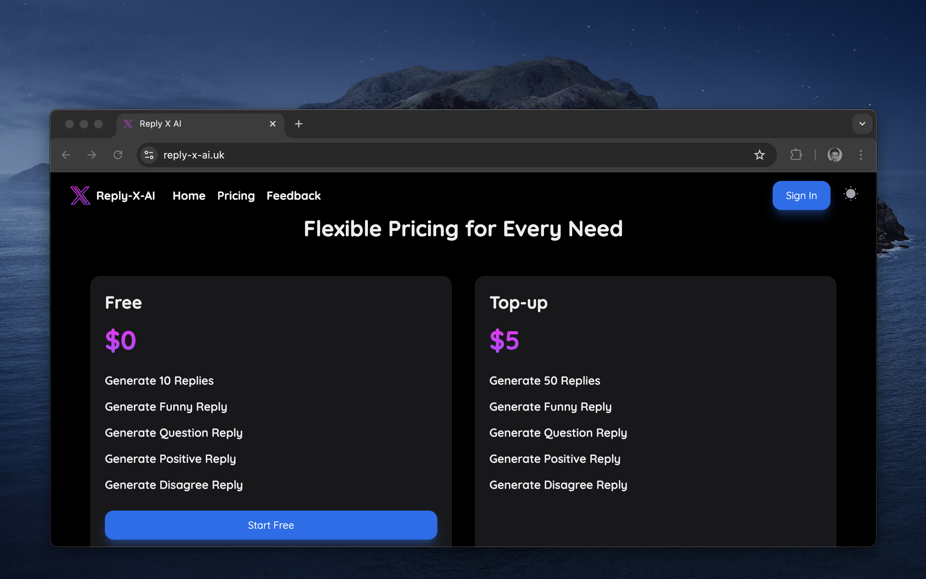Toggle the light/dark theme sun icon
The height and width of the screenshot is (579, 926).
[850, 194]
